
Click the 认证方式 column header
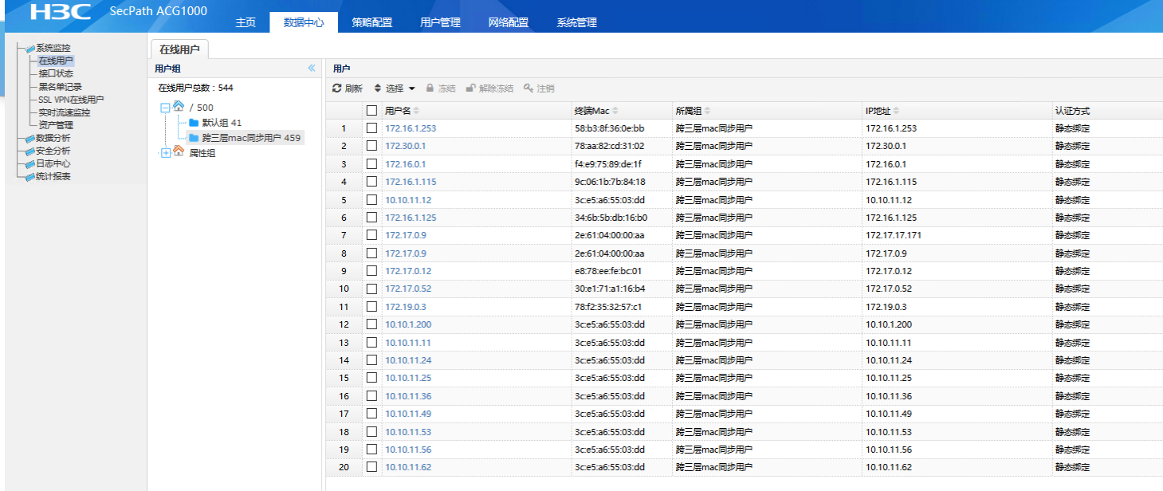(1072, 111)
